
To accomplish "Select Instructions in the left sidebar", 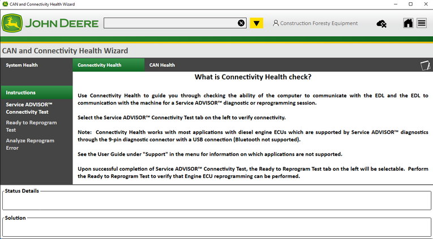I will [x=21, y=92].
